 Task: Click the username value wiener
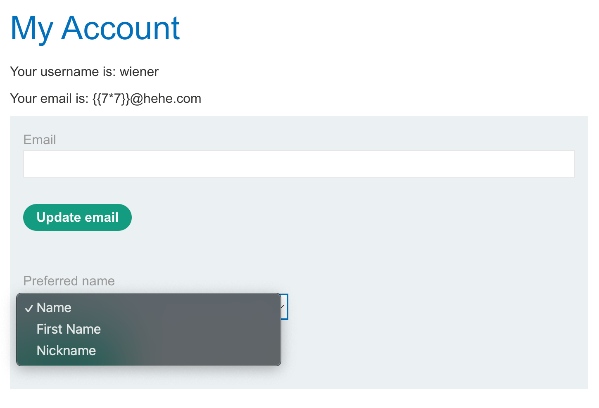point(139,71)
